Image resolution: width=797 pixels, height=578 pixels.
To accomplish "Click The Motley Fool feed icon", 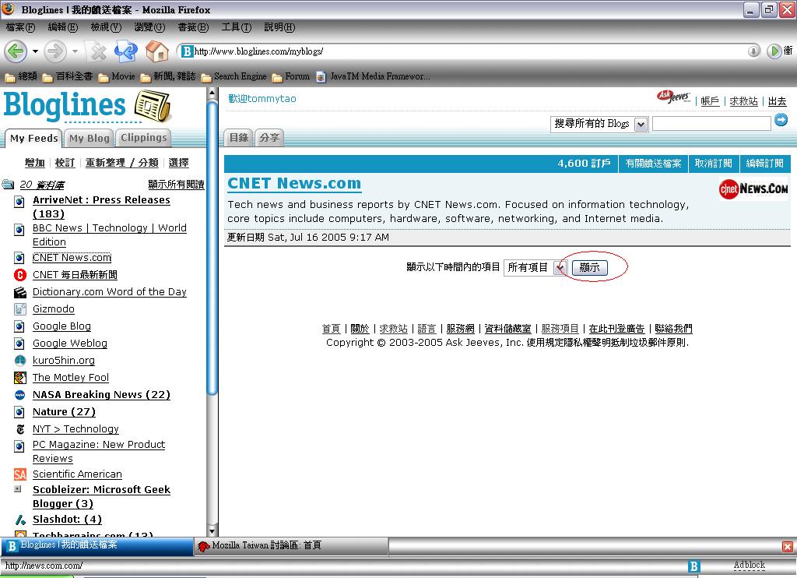I will [19, 378].
